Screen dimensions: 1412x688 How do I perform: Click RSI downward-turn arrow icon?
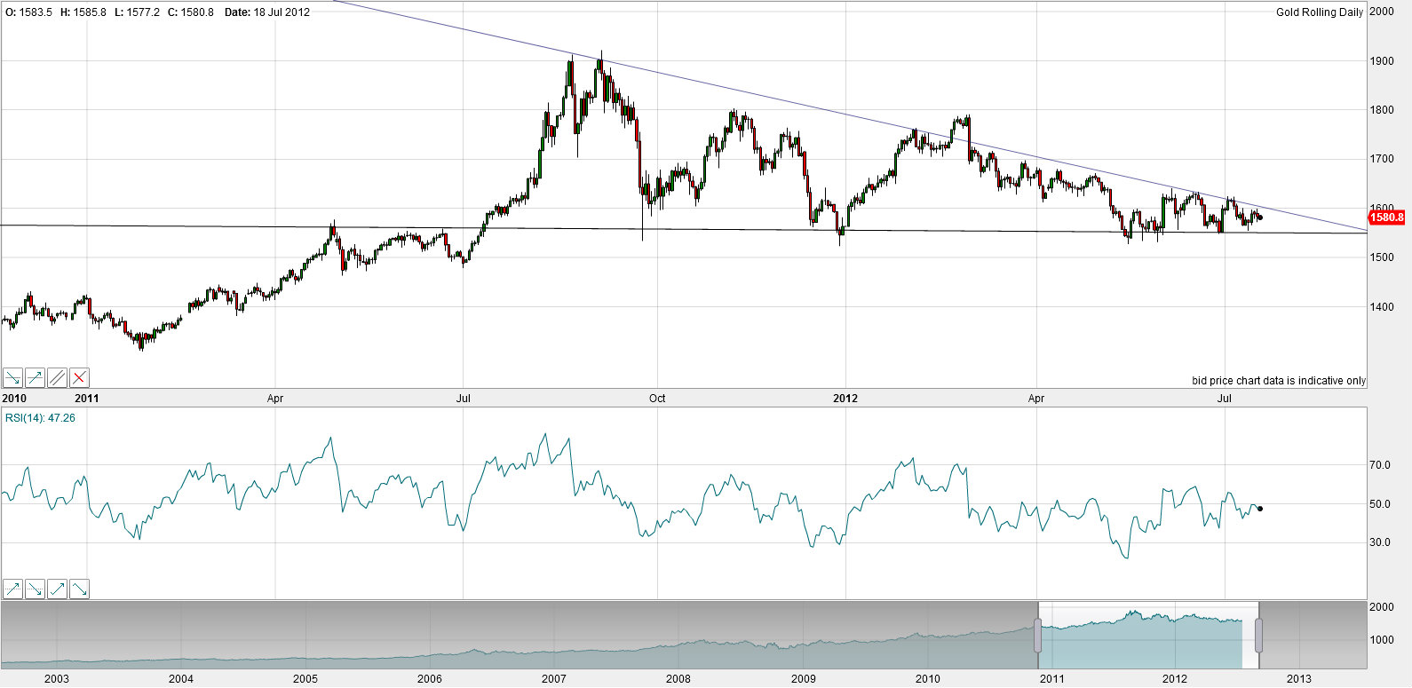(x=80, y=589)
